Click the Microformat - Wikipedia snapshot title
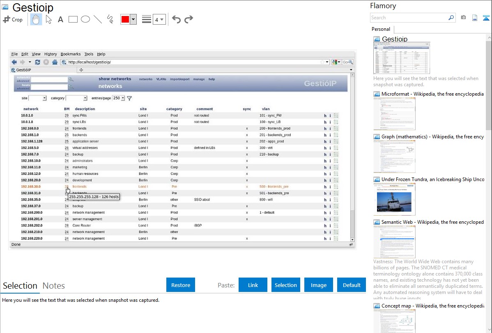 tap(432, 94)
